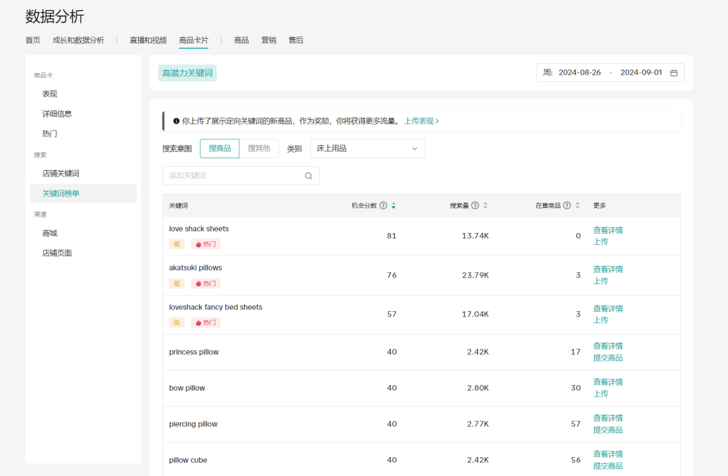The height and width of the screenshot is (476, 728).
Task: Select the 搜其他 search intent option
Action: click(x=260, y=148)
